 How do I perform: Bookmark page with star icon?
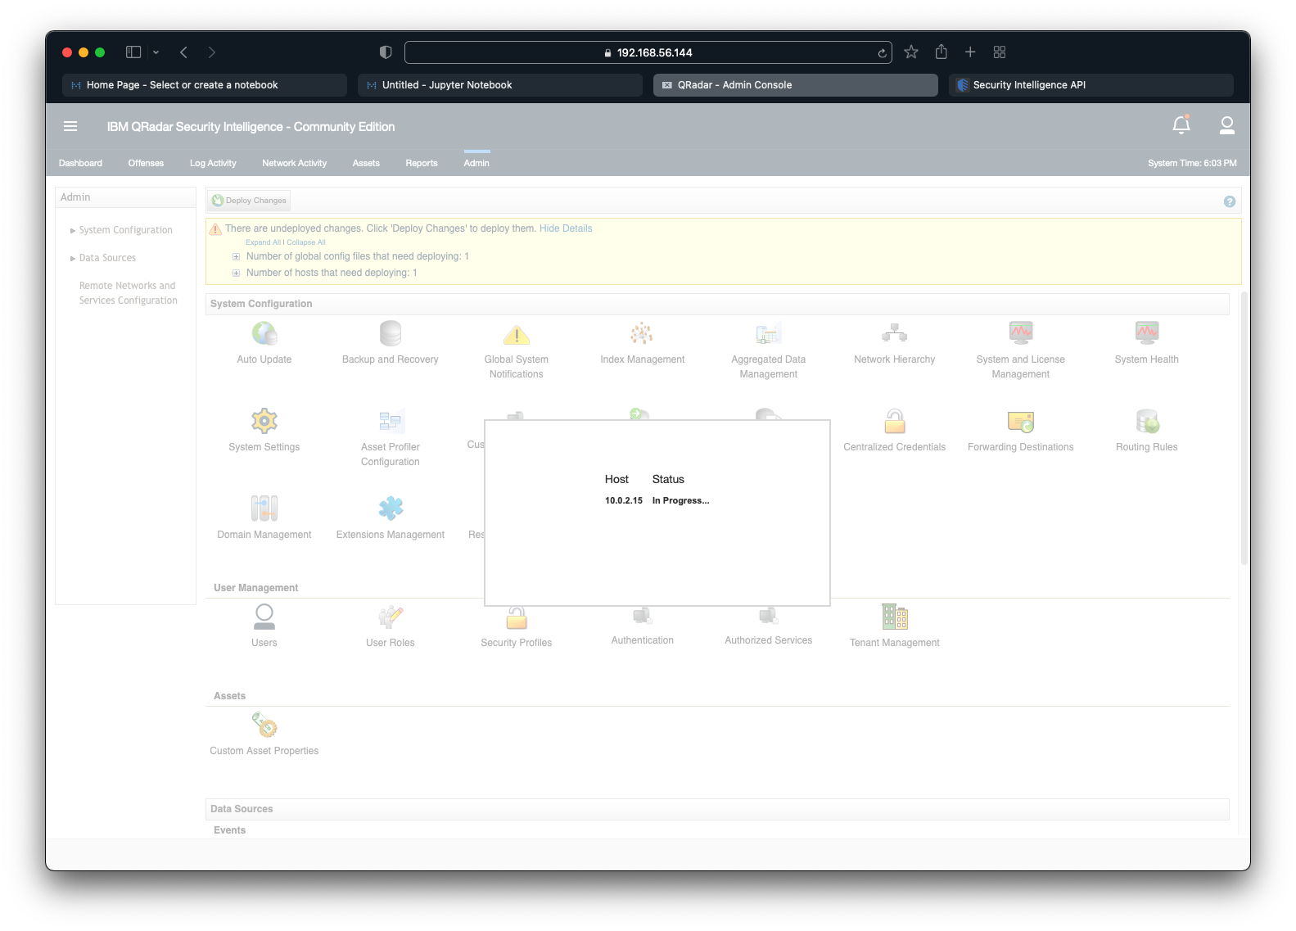pos(911,52)
